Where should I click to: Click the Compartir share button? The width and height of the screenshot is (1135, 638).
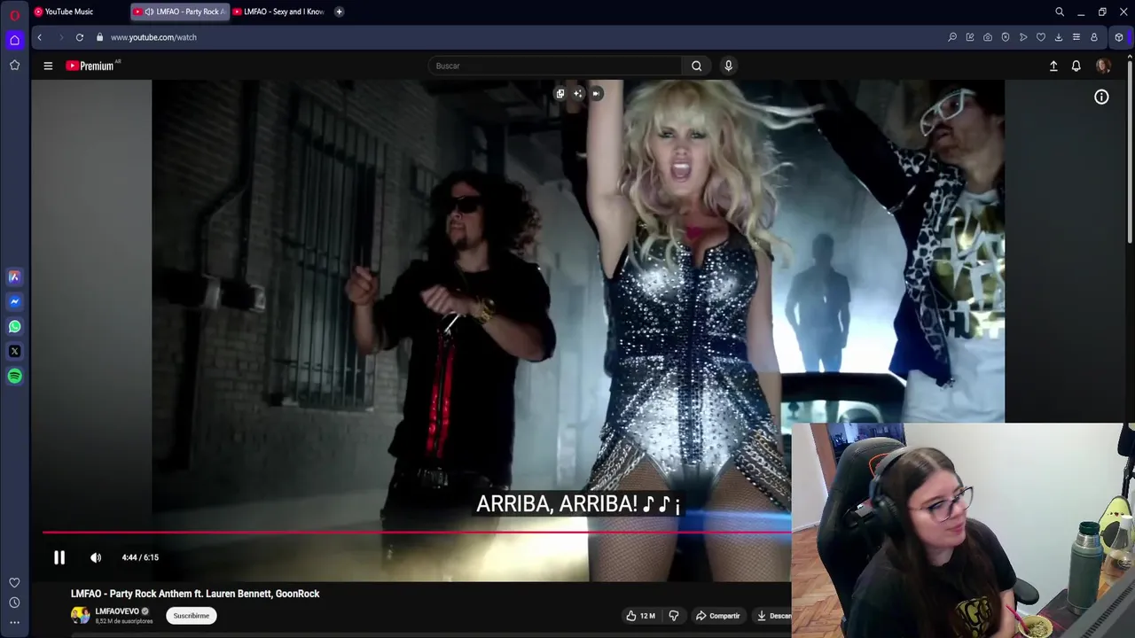[717, 616]
